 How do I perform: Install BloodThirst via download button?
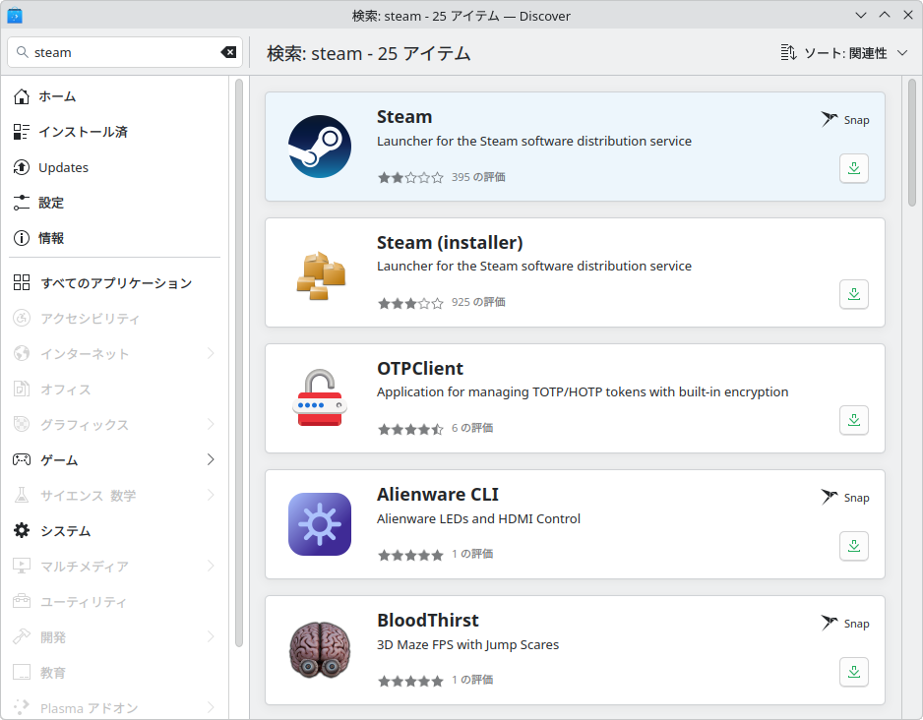point(853,672)
